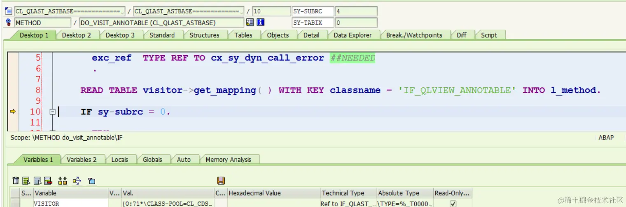
Task: Click the first green list icon beside the trash can
Action: click(x=26, y=180)
